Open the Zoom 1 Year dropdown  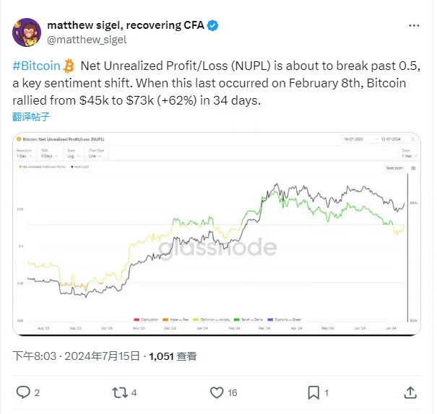[405, 155]
